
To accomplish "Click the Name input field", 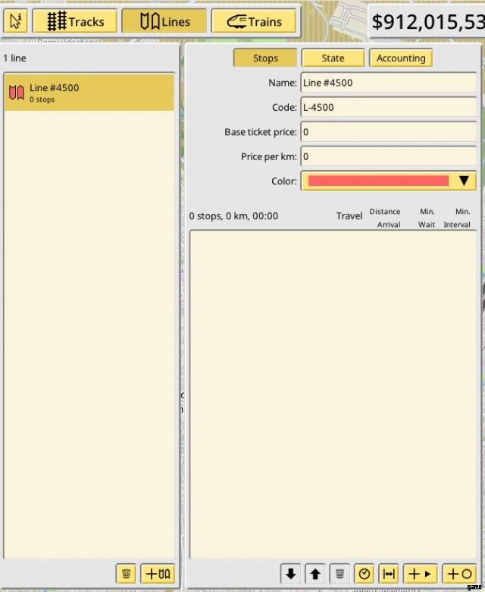I will [x=388, y=83].
